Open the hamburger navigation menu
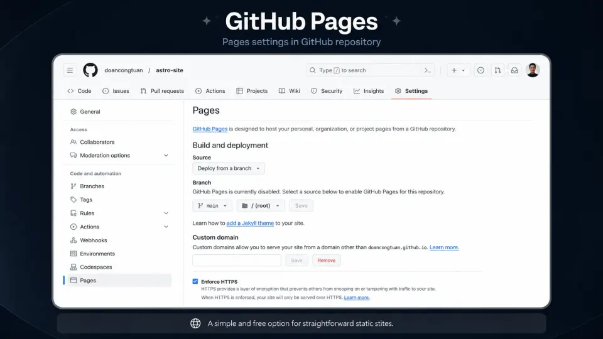This screenshot has height=339, width=603. click(x=70, y=70)
